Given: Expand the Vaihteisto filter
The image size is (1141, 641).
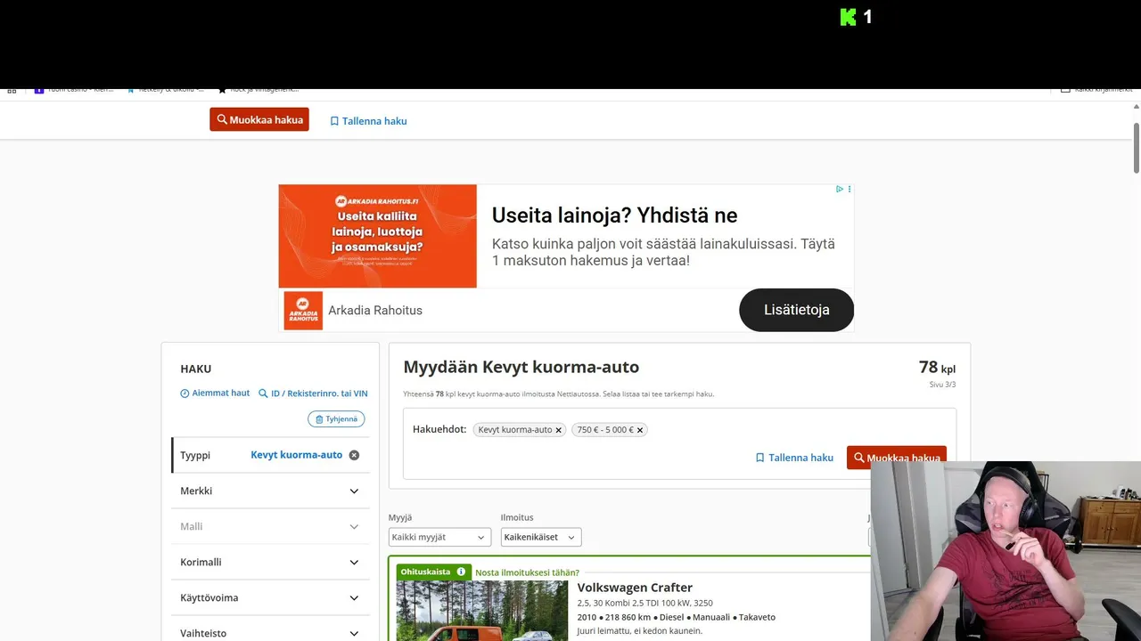Looking at the screenshot, I should [270, 633].
